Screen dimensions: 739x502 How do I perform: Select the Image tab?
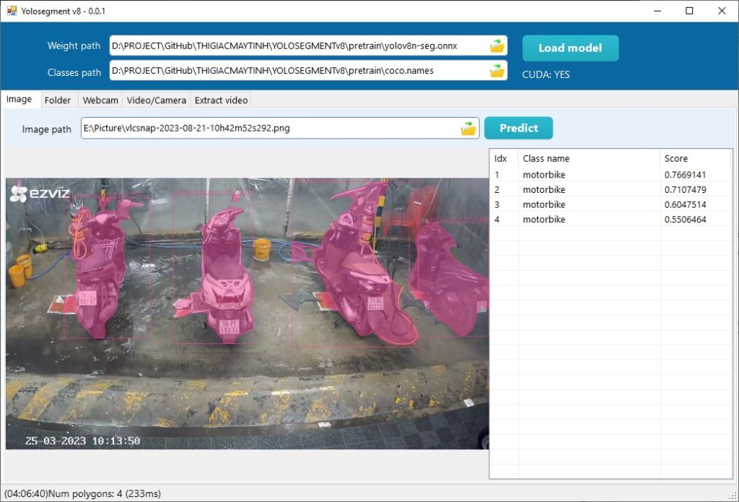tap(19, 100)
